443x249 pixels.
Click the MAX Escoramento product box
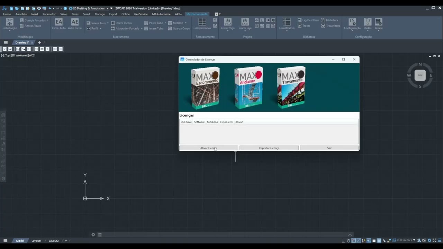tap(205, 88)
